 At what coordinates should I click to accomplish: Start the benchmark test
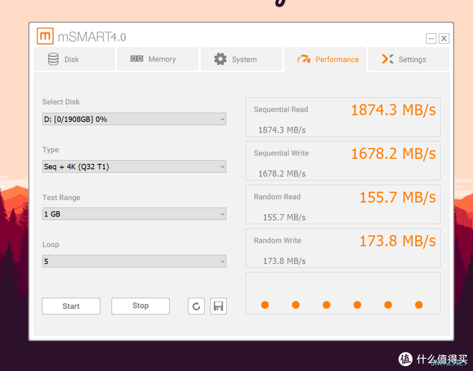click(71, 306)
